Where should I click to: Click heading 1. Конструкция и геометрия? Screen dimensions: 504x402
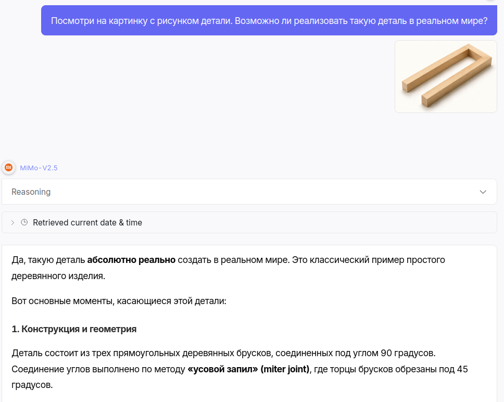tap(74, 329)
